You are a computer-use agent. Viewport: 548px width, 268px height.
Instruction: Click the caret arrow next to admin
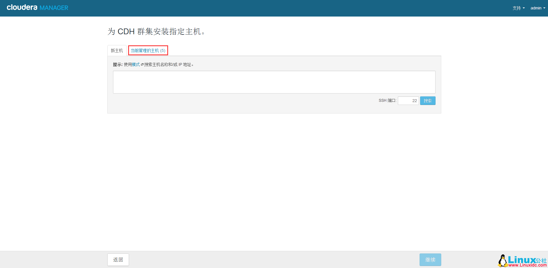(x=544, y=8)
